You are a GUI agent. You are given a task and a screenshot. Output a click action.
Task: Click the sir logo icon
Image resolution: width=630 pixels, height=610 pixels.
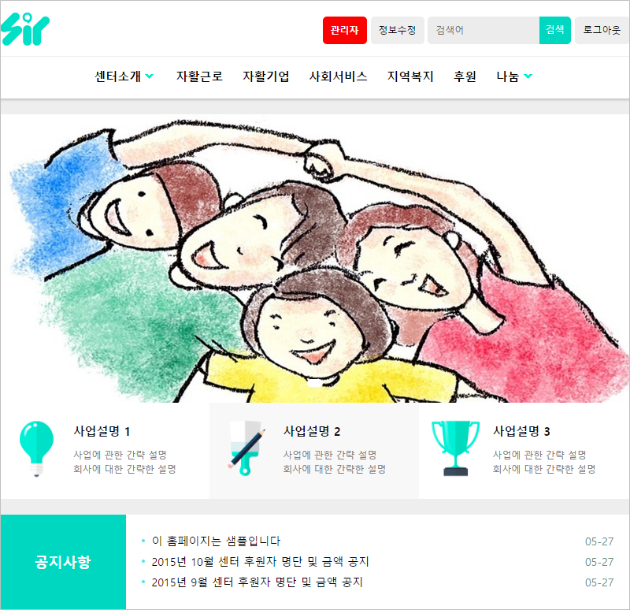25,29
